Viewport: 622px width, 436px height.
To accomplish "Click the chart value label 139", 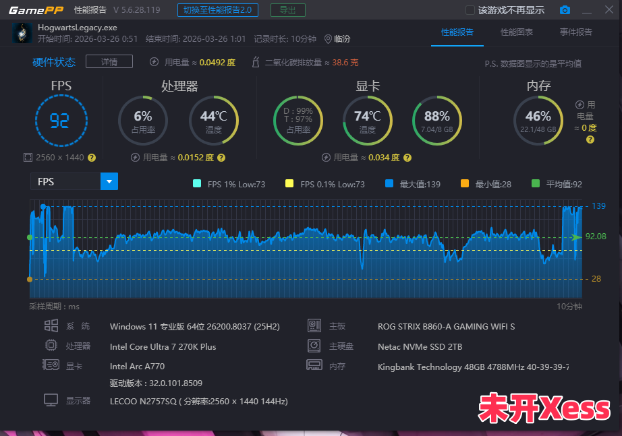I will point(598,206).
